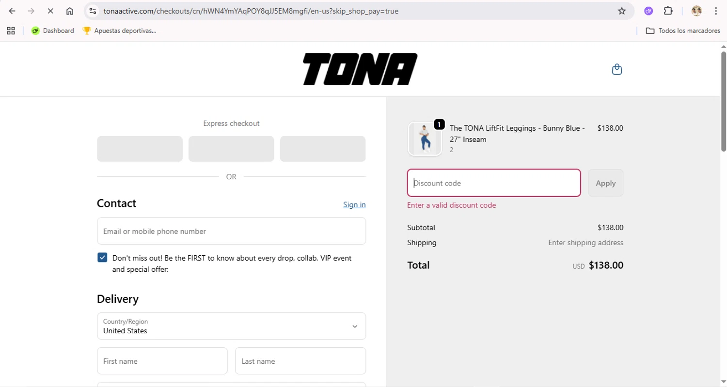Screen dimensions: 727x387
Task: View site information icon in address bar
Action: click(93, 11)
